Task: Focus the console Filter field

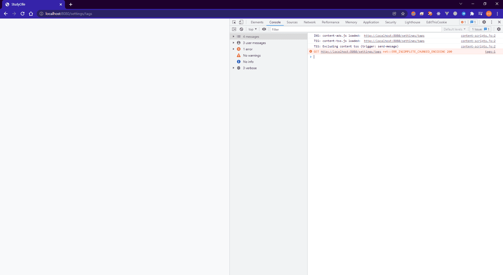Action: coord(356,29)
